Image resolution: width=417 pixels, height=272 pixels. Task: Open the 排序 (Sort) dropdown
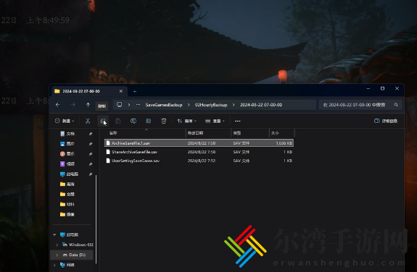[x=186, y=121]
